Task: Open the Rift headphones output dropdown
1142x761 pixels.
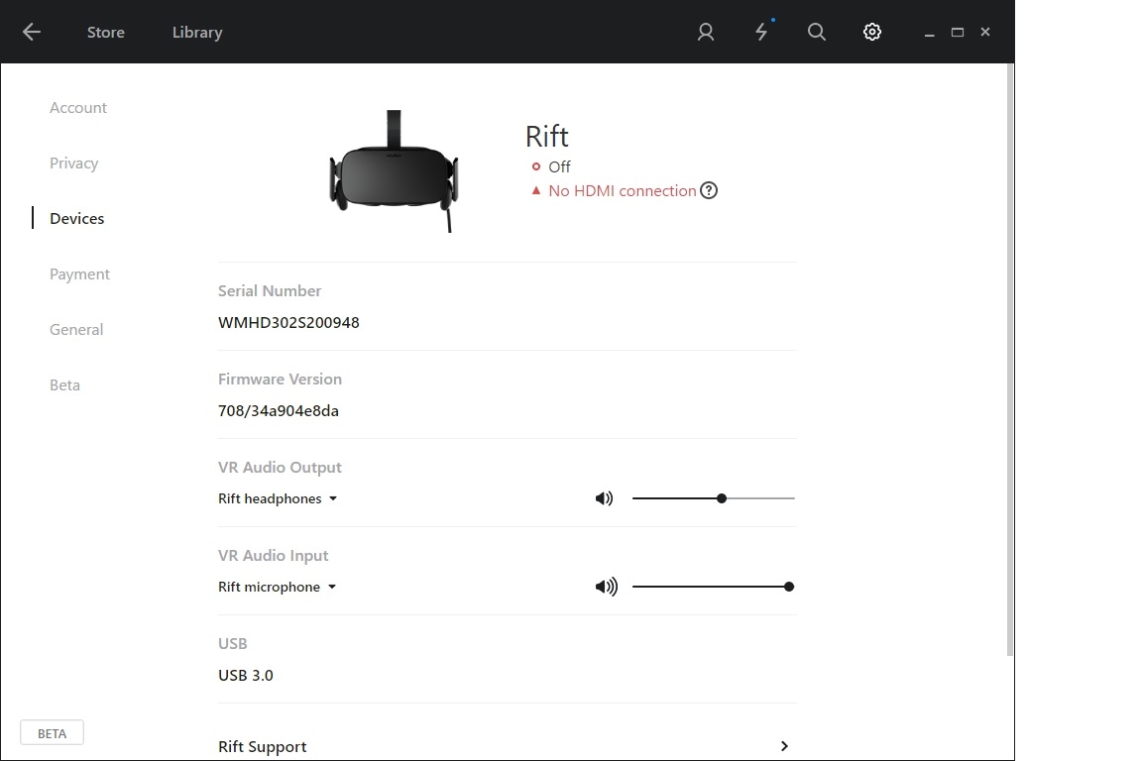Action: point(278,498)
